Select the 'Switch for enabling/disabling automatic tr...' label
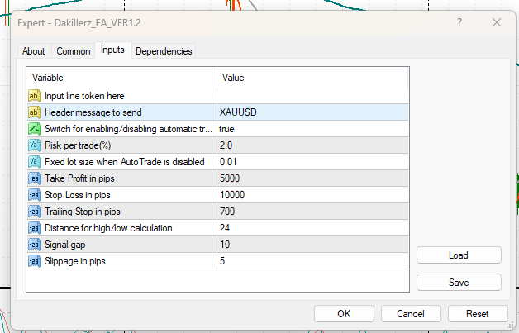 pos(128,129)
